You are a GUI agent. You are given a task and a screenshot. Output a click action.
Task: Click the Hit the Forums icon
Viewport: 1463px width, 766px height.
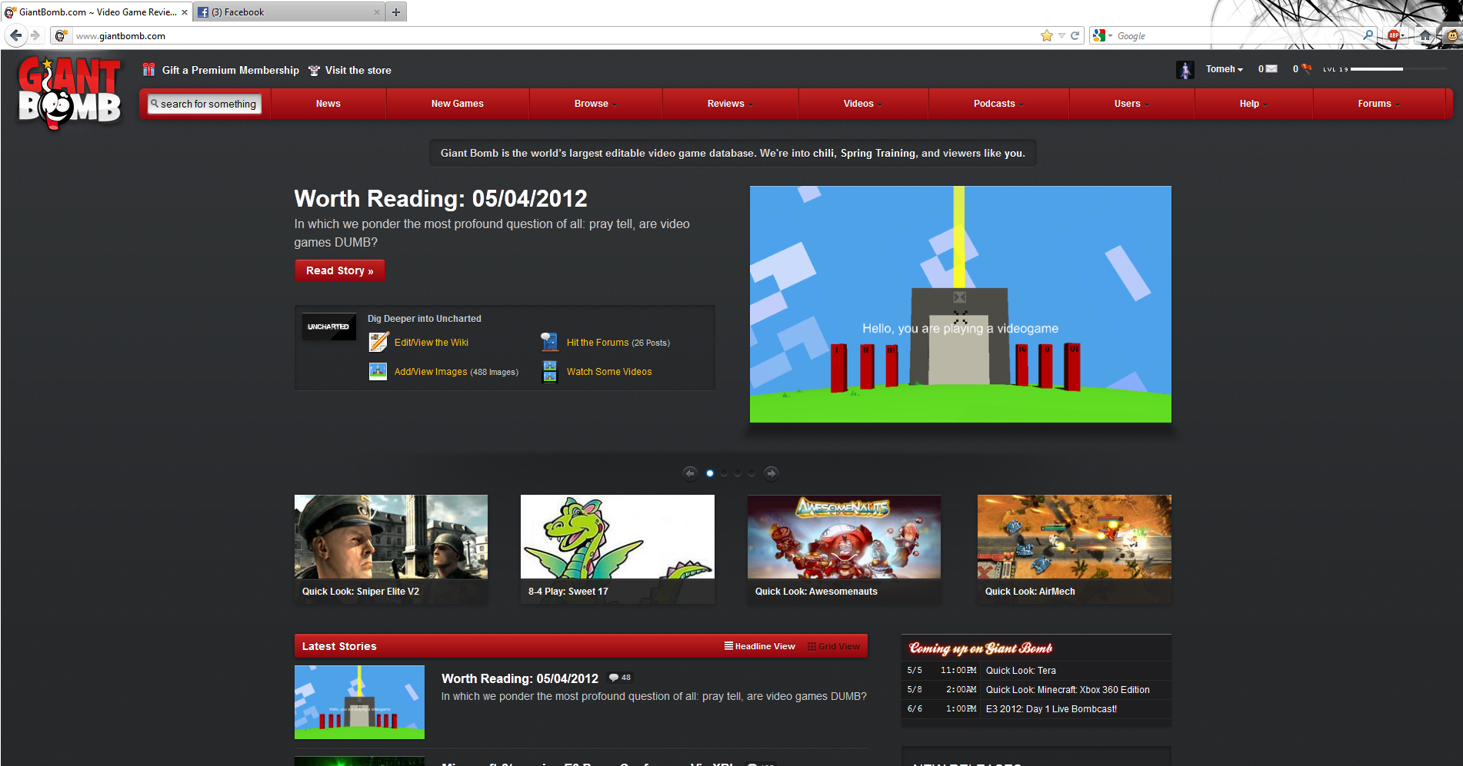[549, 342]
